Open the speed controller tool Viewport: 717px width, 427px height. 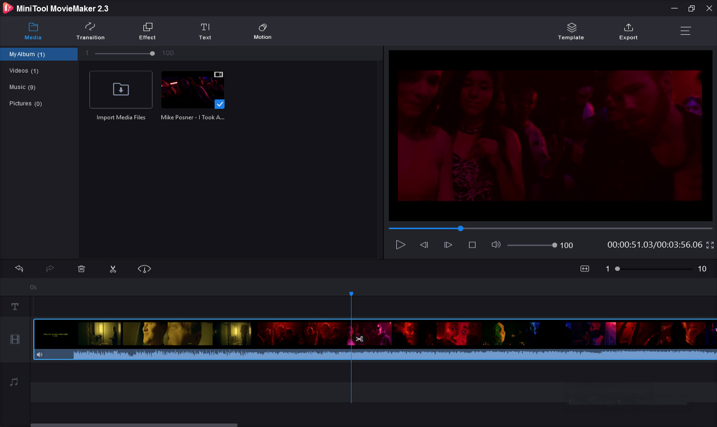144,269
